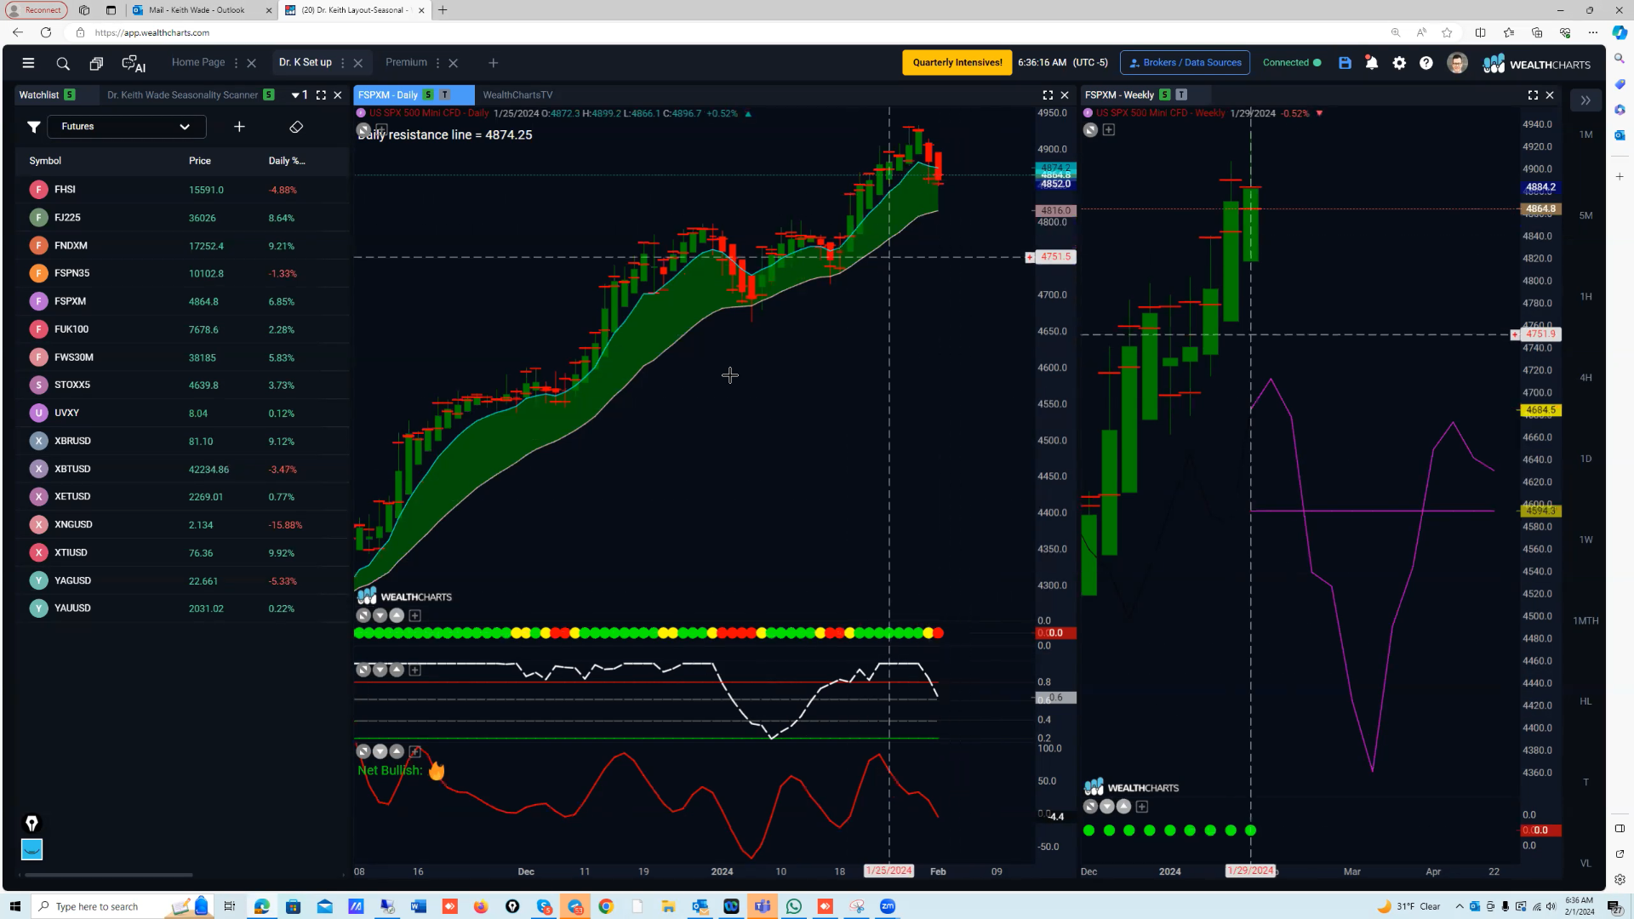Click the Quarterly Intensives! button
Viewport: 1634px width, 919px height.
(957, 63)
